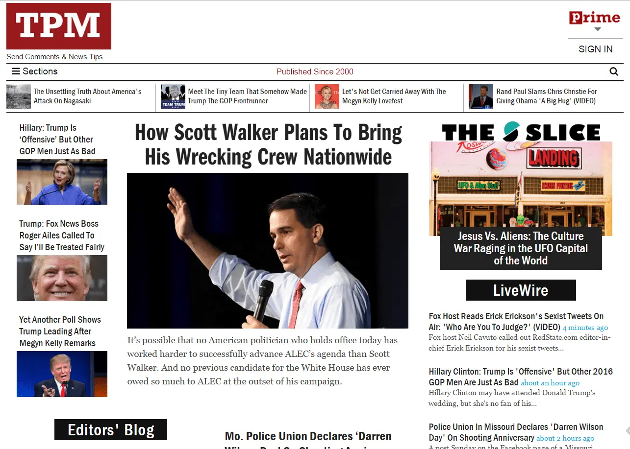
Task: Click the '4 minutes ago' timestamp link
Action: click(x=584, y=327)
